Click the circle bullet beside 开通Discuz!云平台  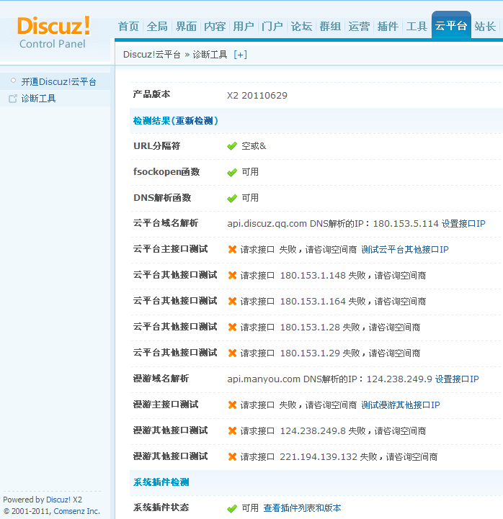pyautogui.click(x=13, y=81)
